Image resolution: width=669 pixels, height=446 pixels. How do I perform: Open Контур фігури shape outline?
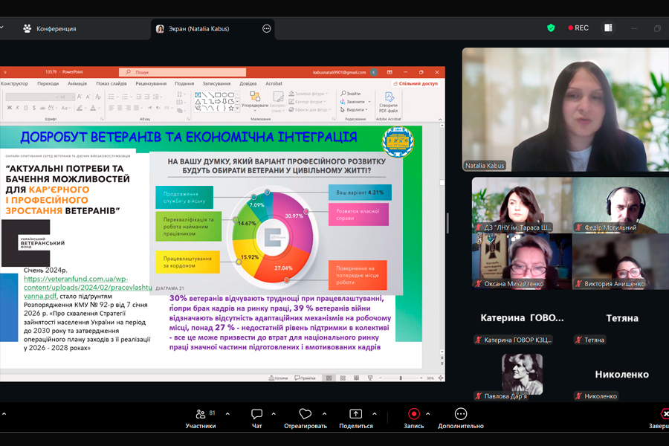pos(306,102)
